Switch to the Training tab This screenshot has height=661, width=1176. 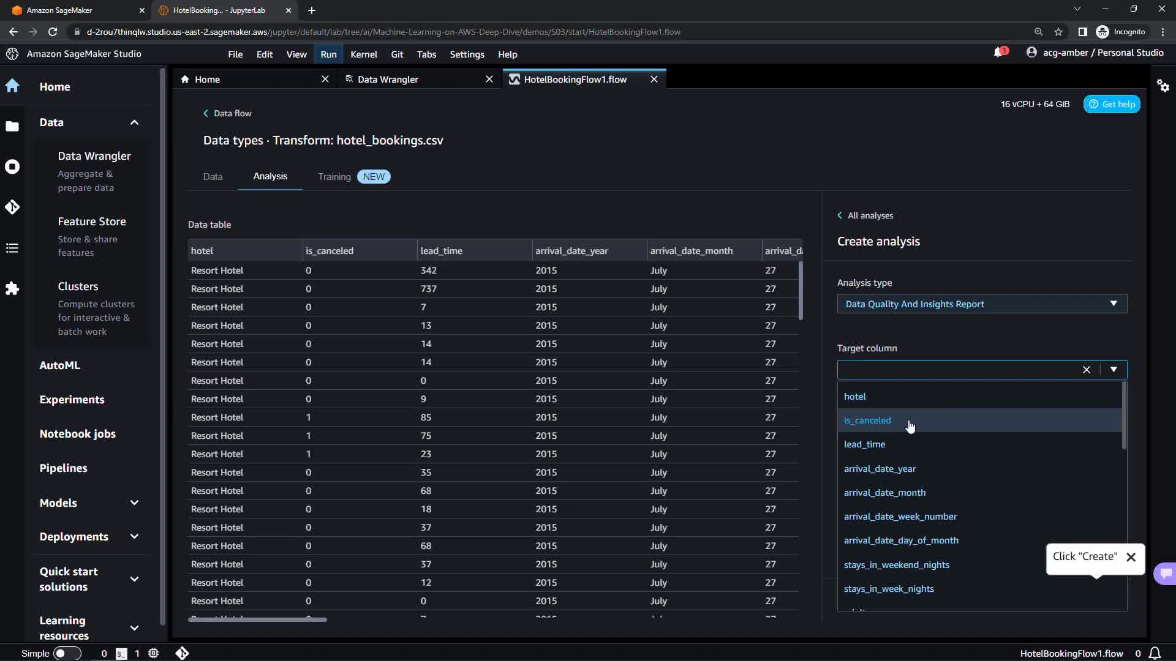334,177
